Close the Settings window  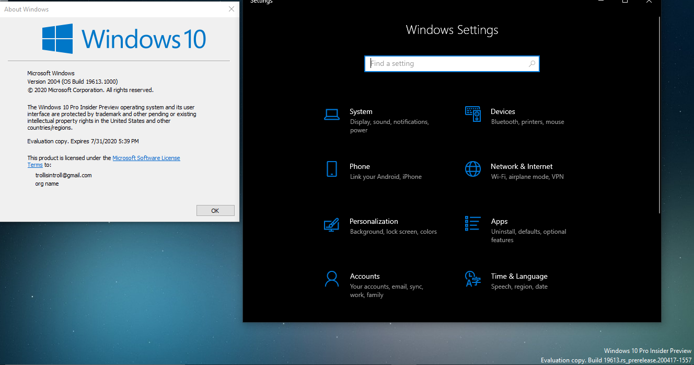coord(649,2)
